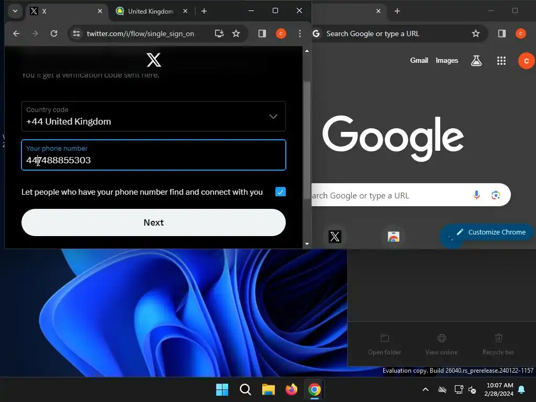
Task: Open a new tab in the Google window
Action: click(x=397, y=12)
